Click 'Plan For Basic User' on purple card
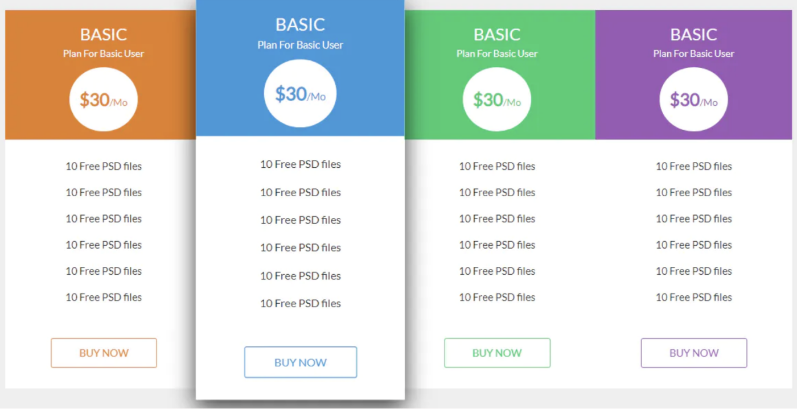The height and width of the screenshot is (409, 797). (x=693, y=53)
